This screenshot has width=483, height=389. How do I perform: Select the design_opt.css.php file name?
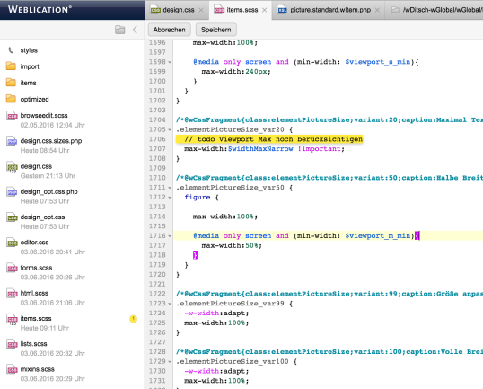point(49,191)
